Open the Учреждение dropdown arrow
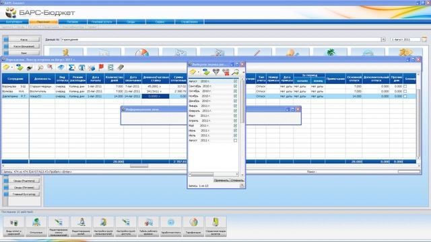431x242 pixels. (x=383, y=40)
